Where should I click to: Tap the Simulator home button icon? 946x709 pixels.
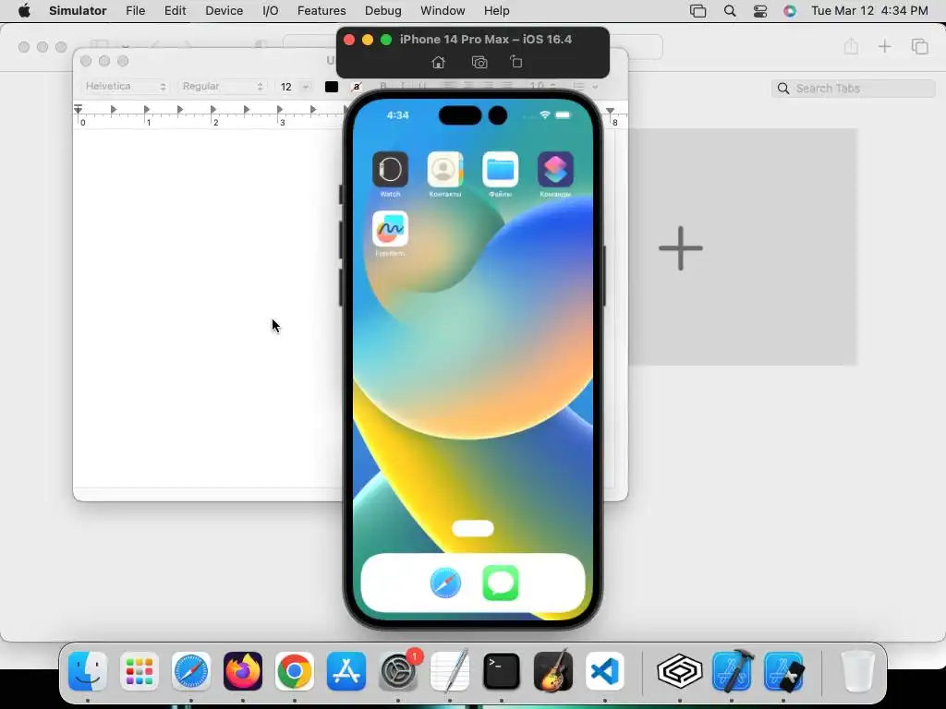click(439, 62)
